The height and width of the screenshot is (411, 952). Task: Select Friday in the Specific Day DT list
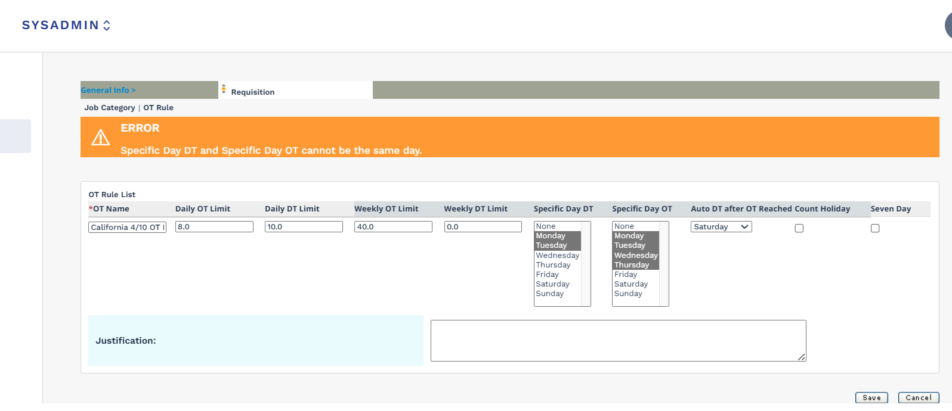[558, 275]
